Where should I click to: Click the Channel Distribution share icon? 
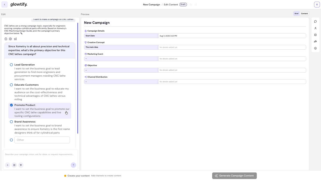pos(86,77)
